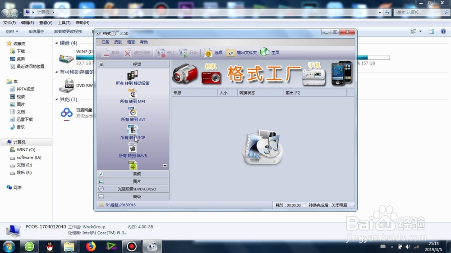Click the smartphone image in the banner
This screenshot has width=451, height=253.
click(x=342, y=73)
